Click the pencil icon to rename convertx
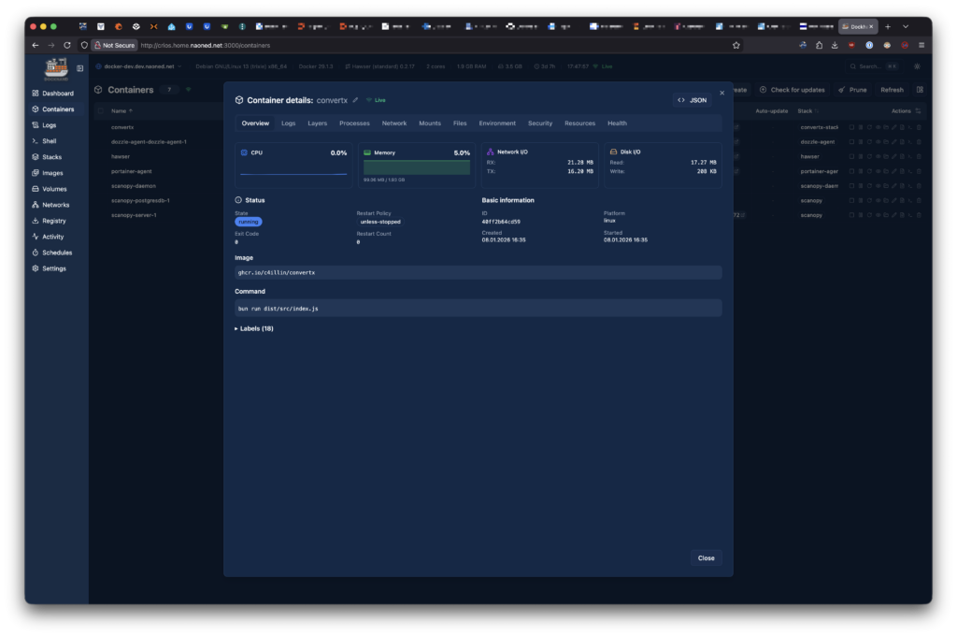 (x=355, y=99)
